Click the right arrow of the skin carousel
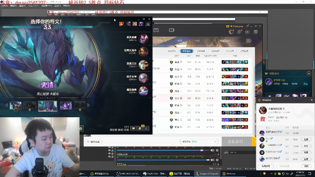The image size is (315, 177). (x=88, y=105)
